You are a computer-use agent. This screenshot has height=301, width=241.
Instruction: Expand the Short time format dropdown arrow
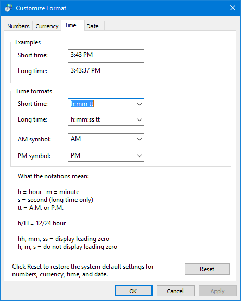point(139,104)
